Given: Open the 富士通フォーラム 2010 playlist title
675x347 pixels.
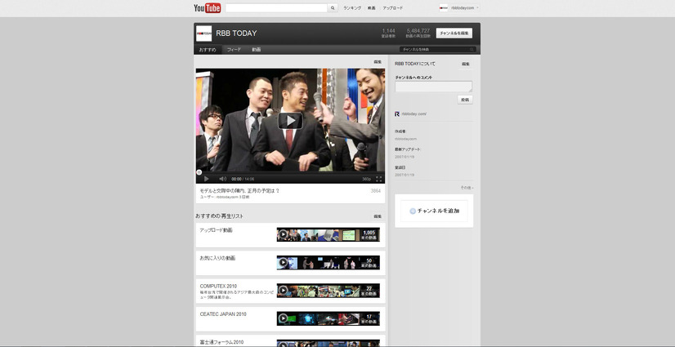Looking at the screenshot, I should click(221, 342).
